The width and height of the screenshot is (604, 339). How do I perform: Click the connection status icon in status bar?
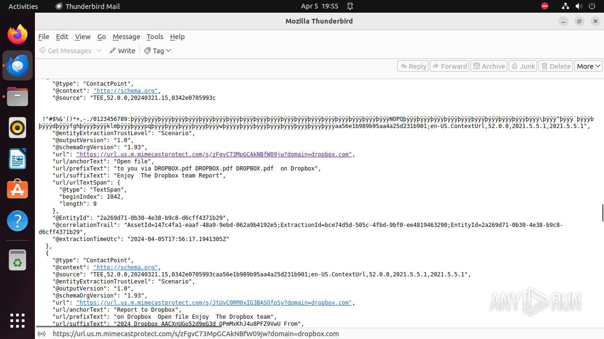42,334
